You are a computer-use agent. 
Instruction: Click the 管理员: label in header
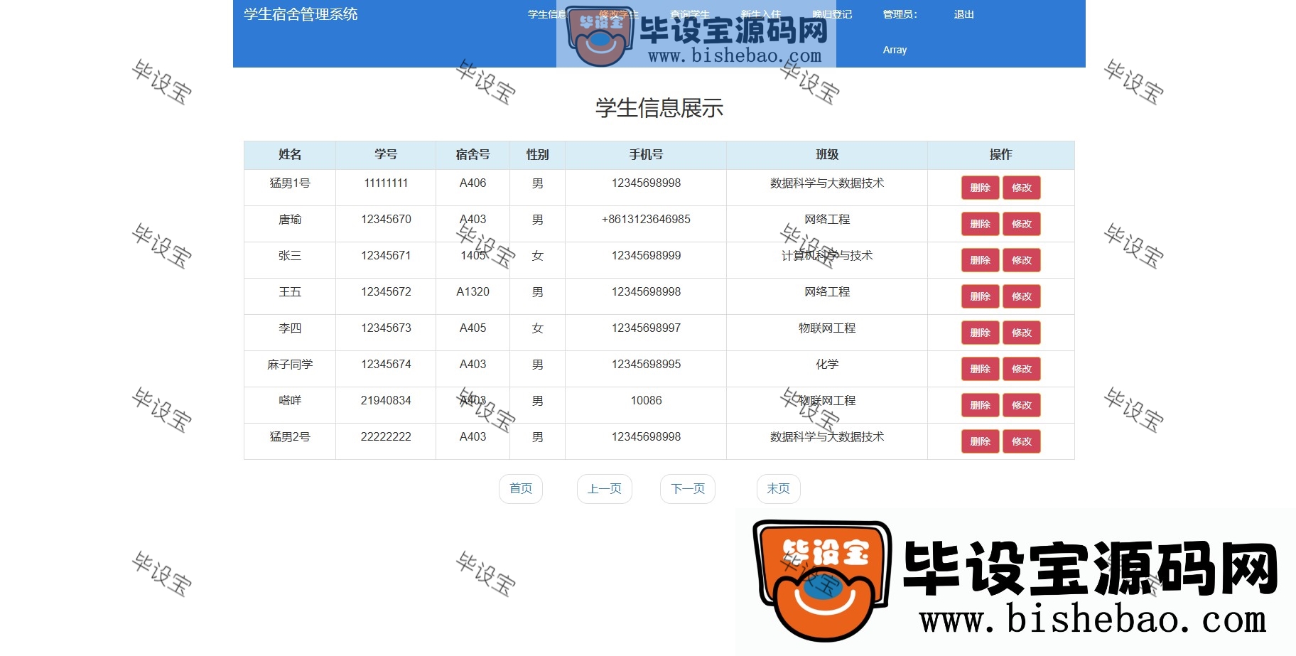[x=900, y=14]
